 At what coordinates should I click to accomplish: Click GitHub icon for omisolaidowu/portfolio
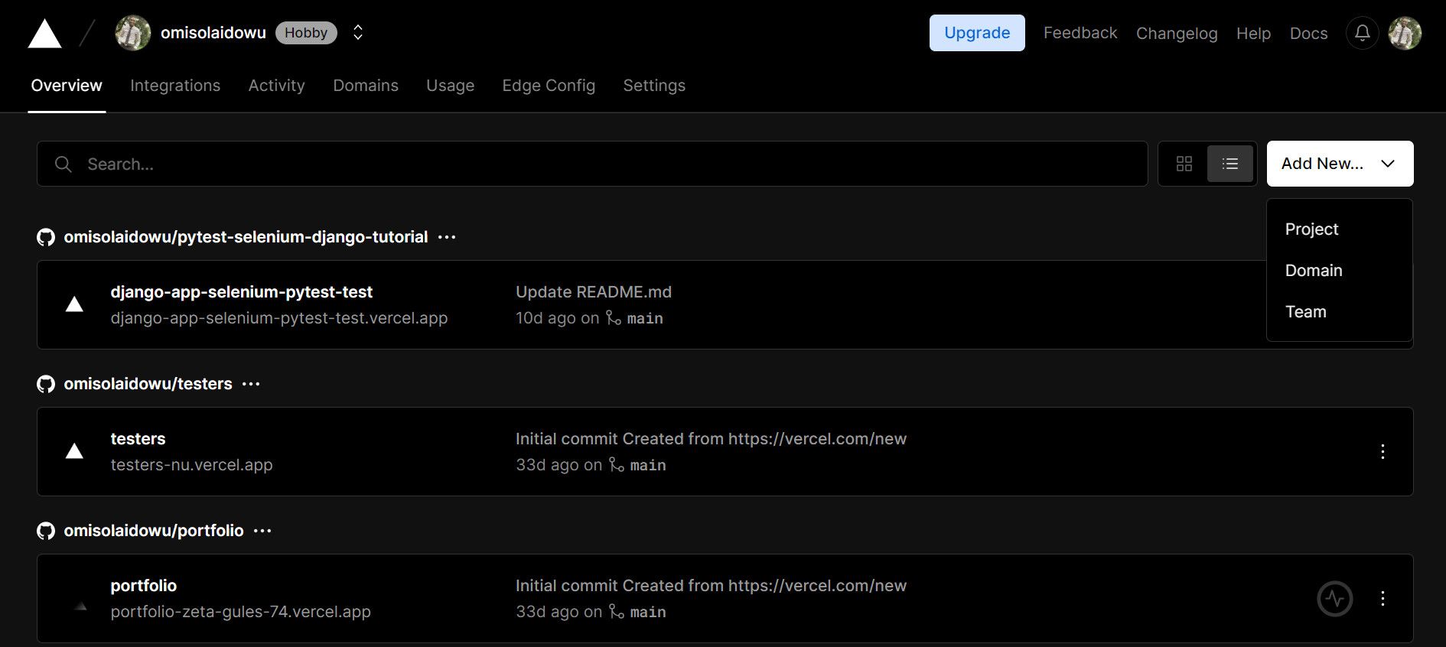[x=46, y=531]
